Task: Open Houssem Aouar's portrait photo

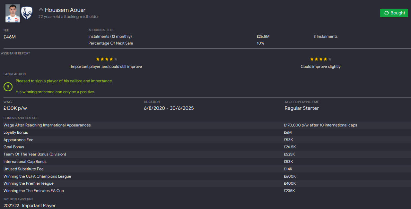Action: [13, 13]
